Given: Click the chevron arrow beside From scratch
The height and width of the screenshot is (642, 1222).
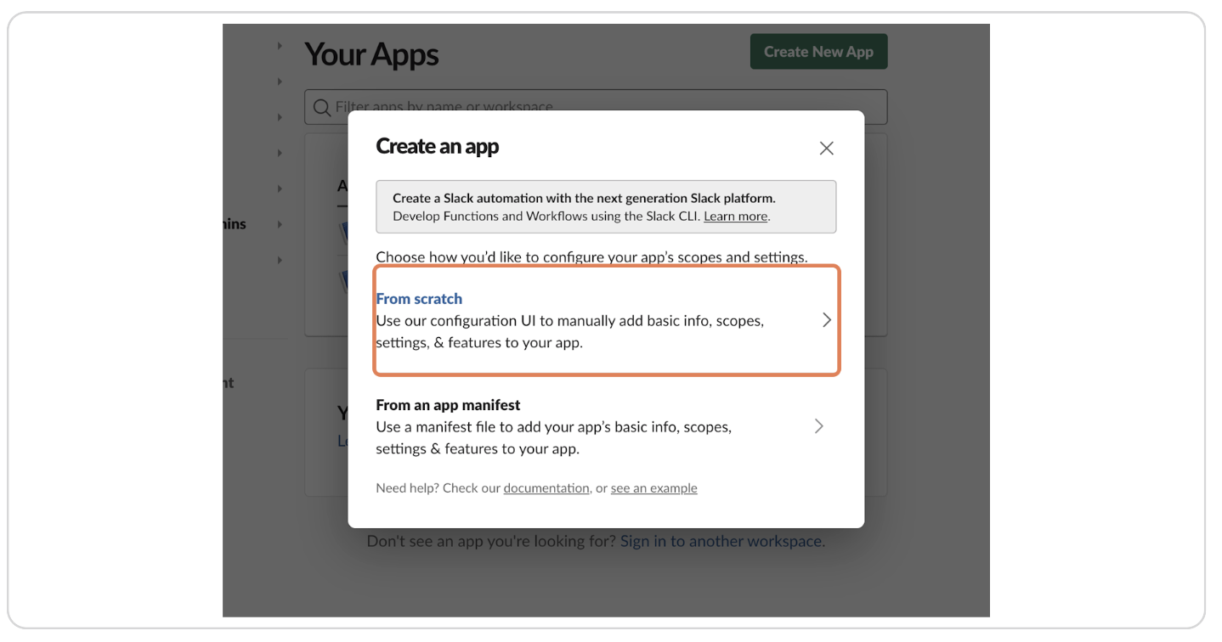Looking at the screenshot, I should [x=826, y=320].
